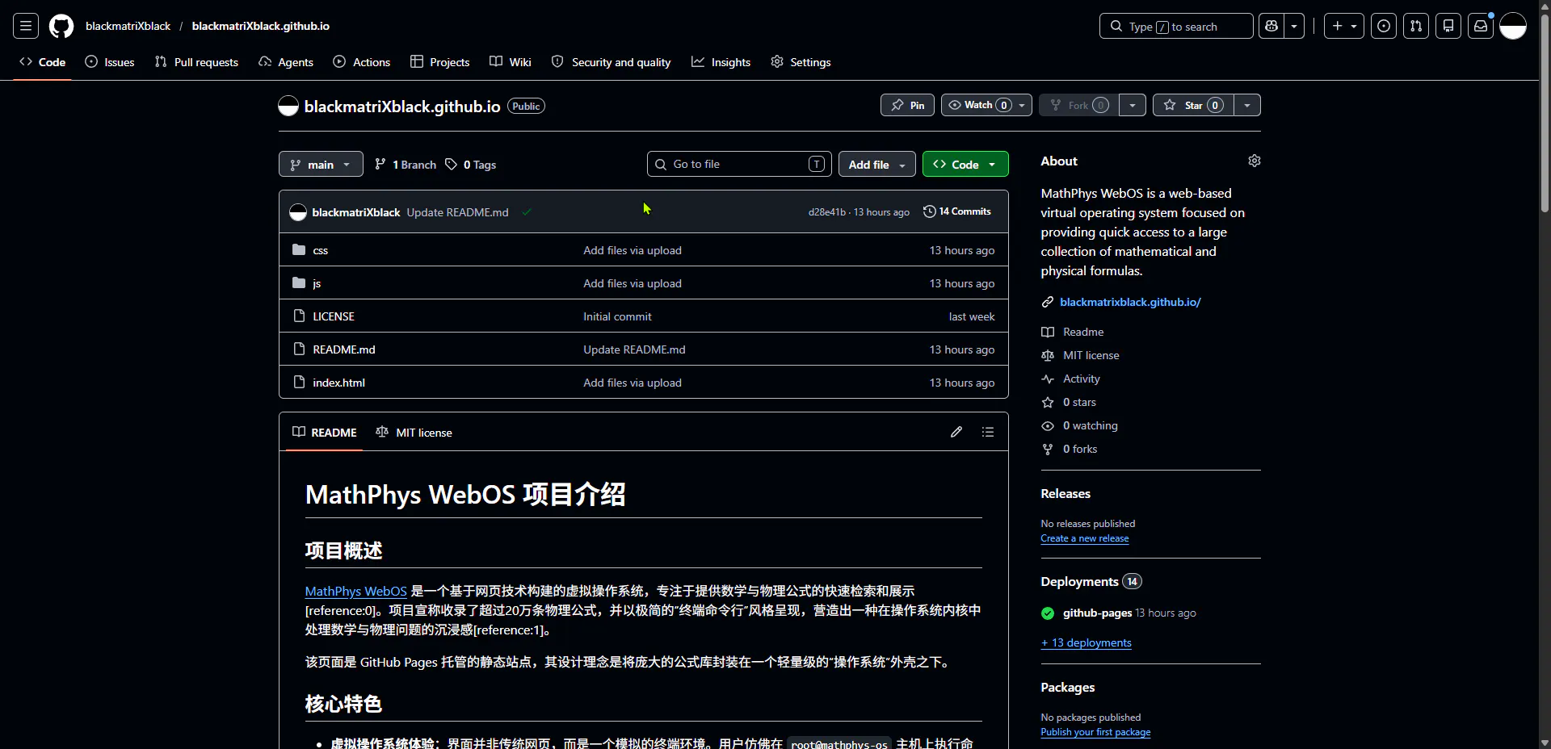Open the Actions tab

pyautogui.click(x=362, y=62)
